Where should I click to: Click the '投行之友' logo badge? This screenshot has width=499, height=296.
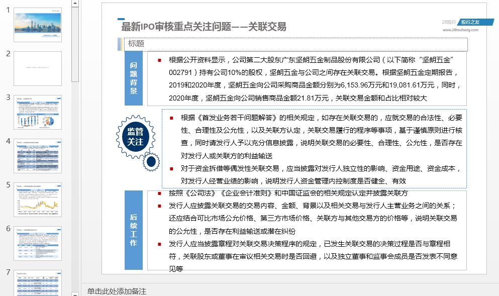click(x=475, y=22)
